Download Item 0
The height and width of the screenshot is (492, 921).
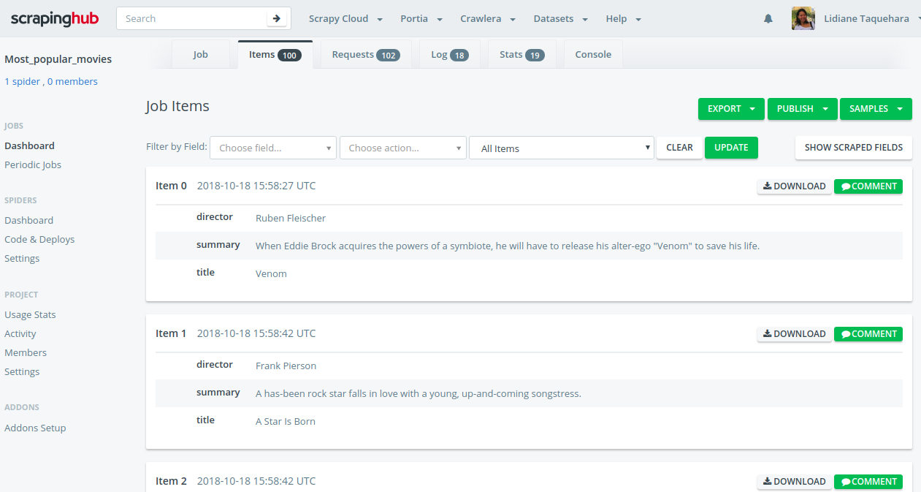pos(794,186)
